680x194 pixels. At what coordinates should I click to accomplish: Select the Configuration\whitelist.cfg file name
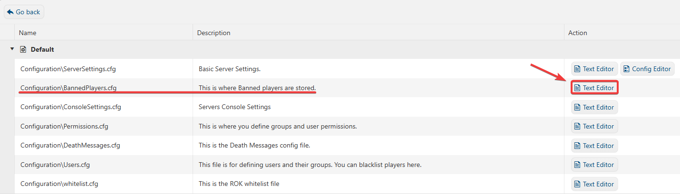tap(59, 184)
